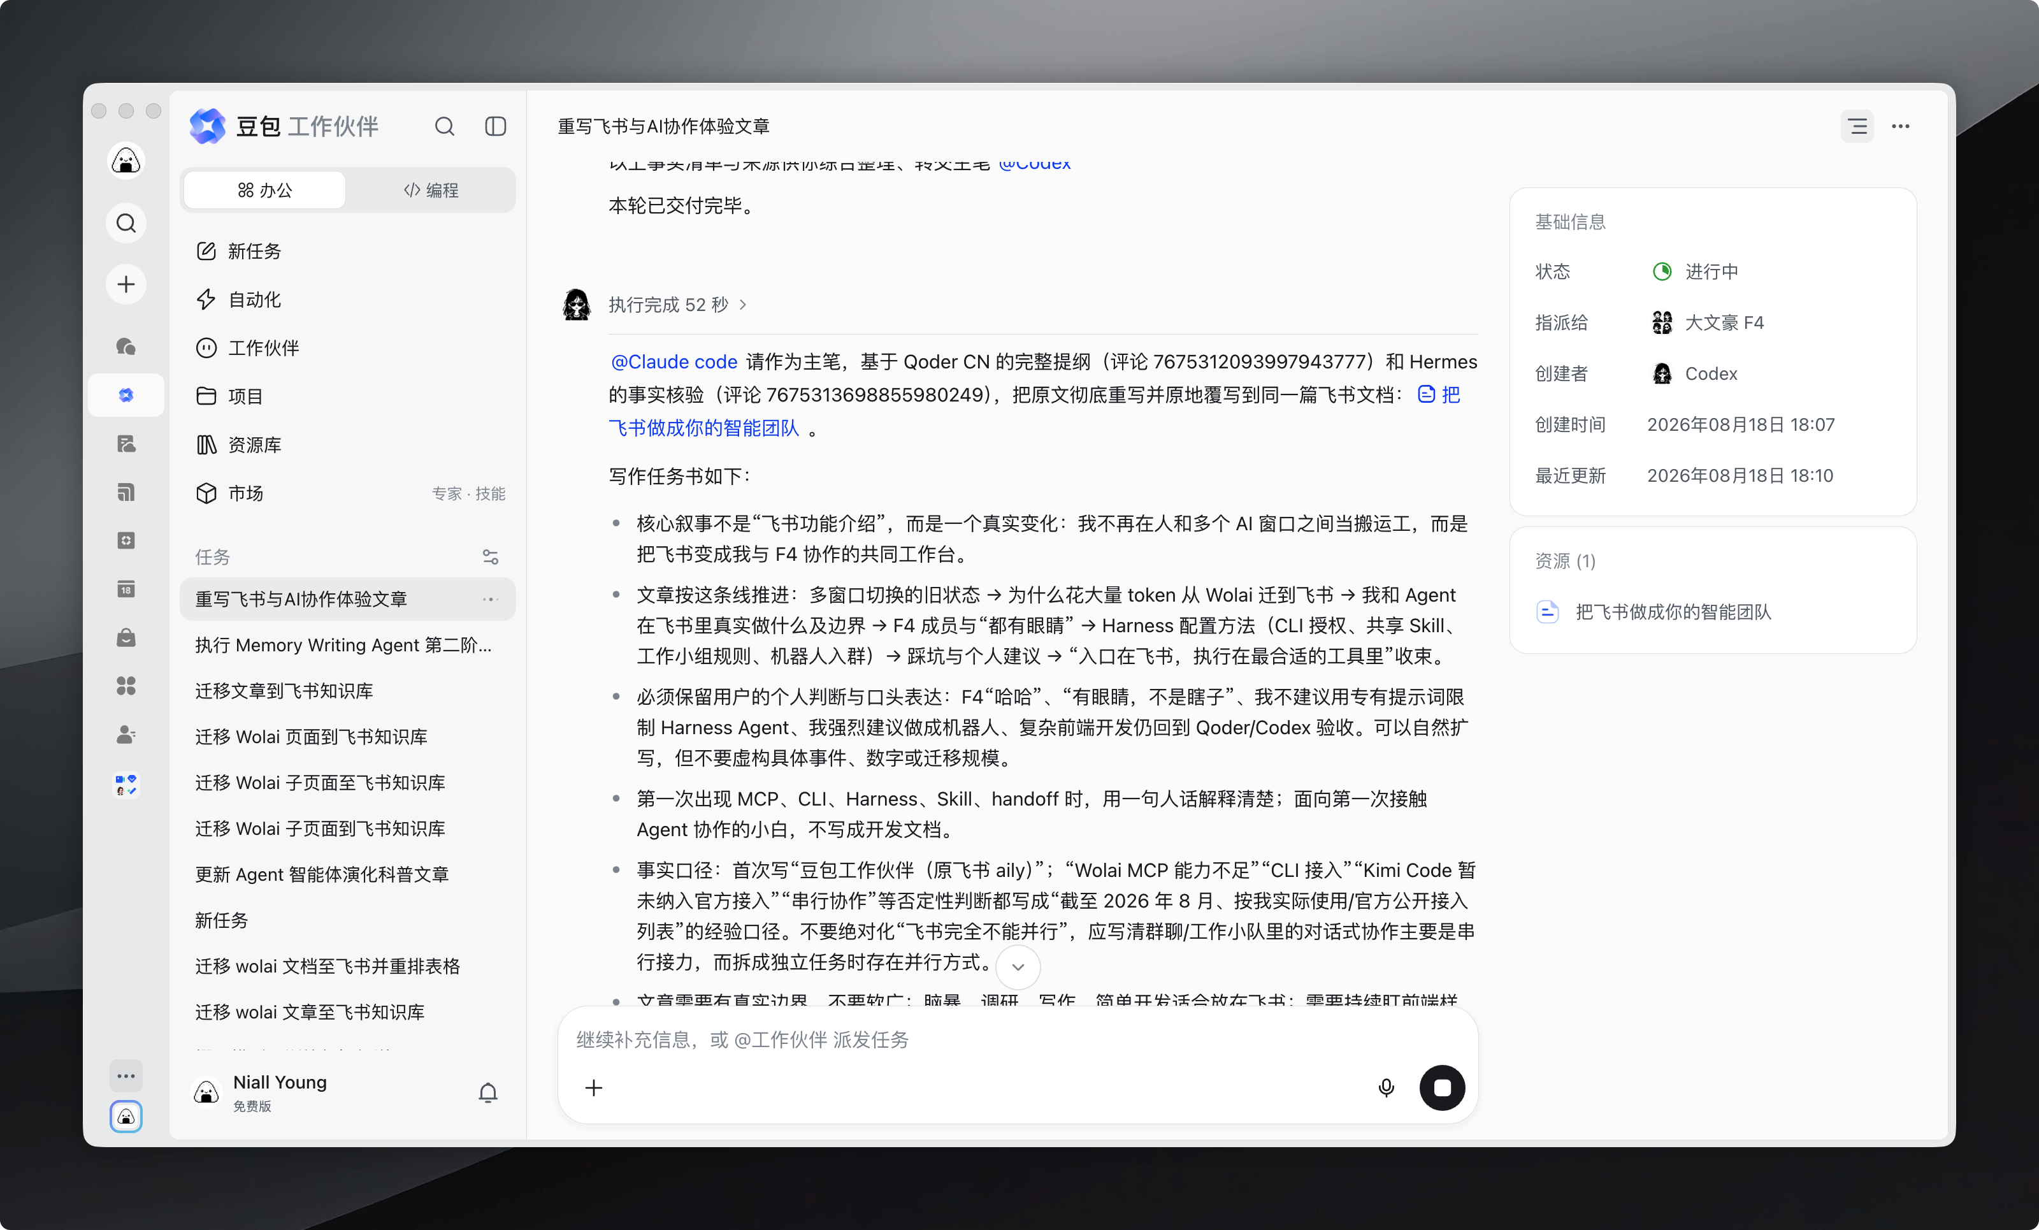This screenshot has height=1230, width=2039.
Task: Click the notification bell icon
Action: pos(487,1092)
